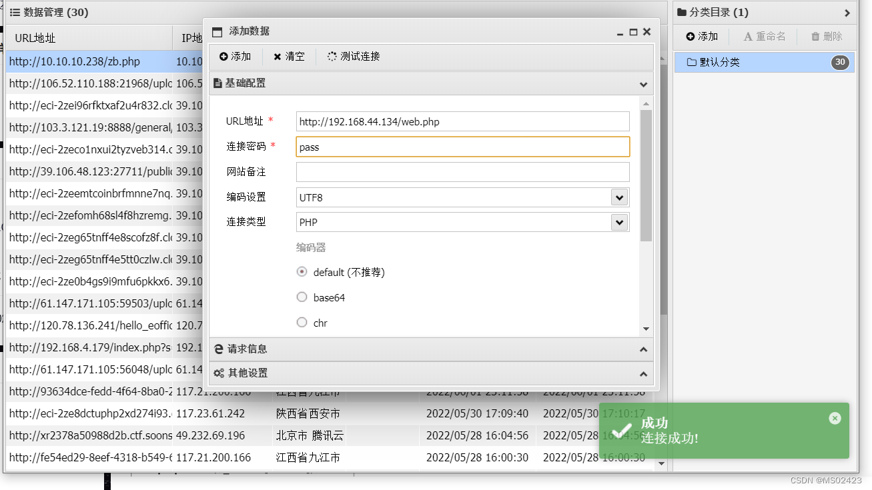The height and width of the screenshot is (490, 872).
Task: Select the default (不推荐) encoder radio
Action: click(x=302, y=272)
